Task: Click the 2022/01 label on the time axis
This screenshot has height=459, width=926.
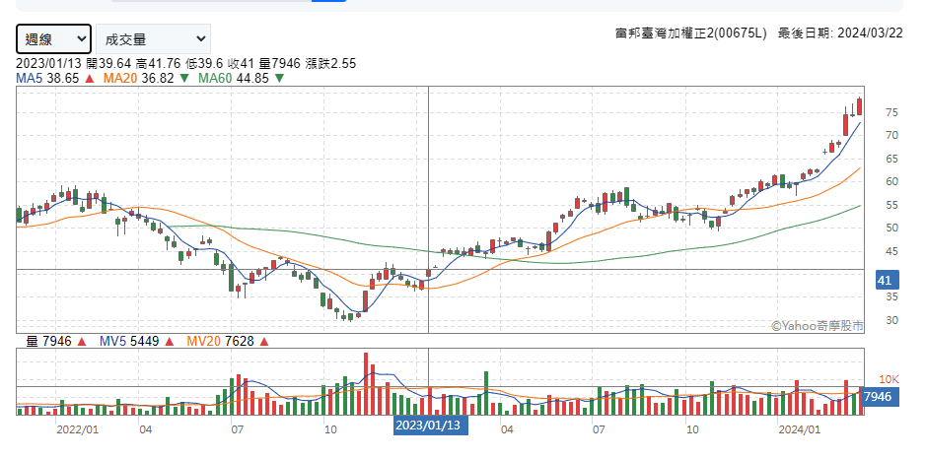Action: 77,430
